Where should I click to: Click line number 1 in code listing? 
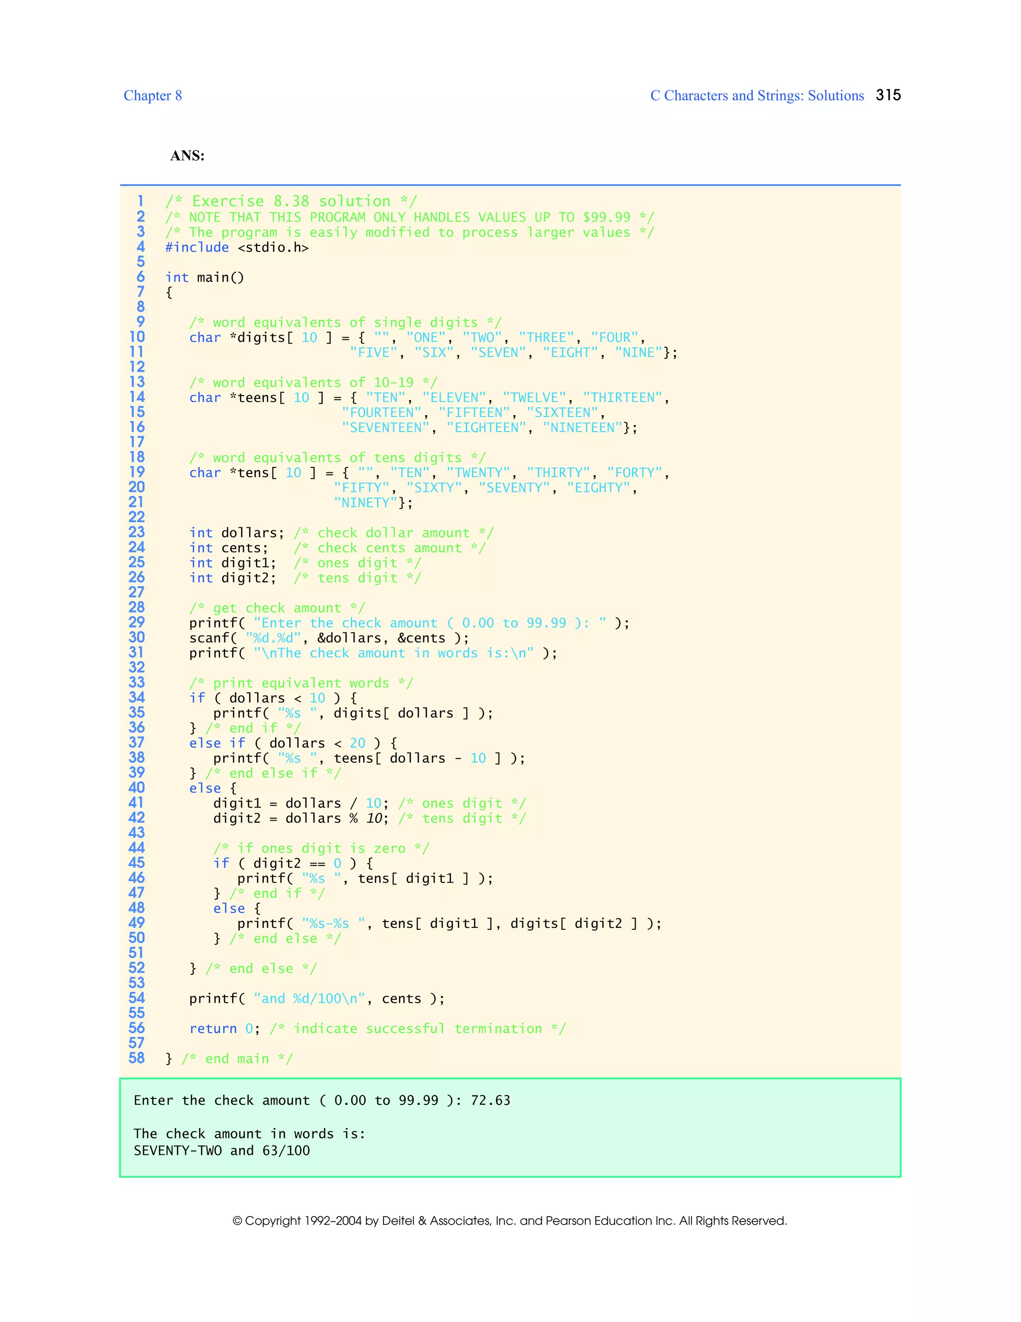tap(140, 201)
